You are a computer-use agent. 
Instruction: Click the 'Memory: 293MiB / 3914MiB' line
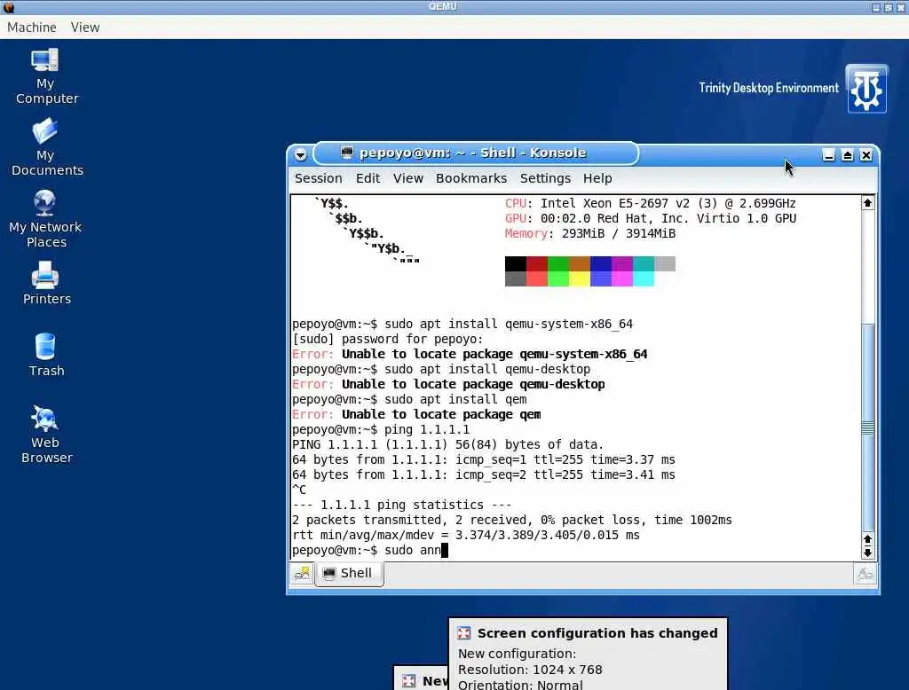(x=590, y=233)
